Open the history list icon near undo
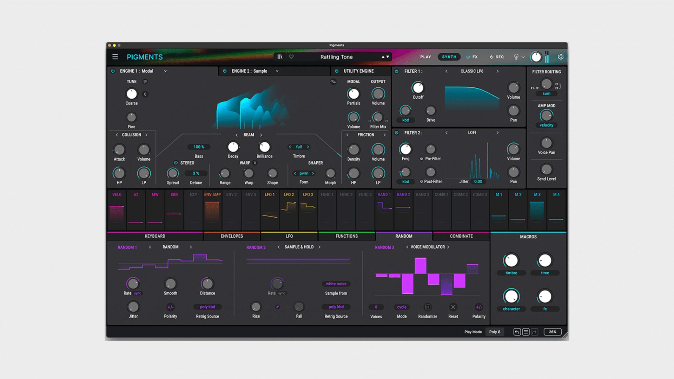The image size is (674, 379). pyautogui.click(x=526, y=332)
